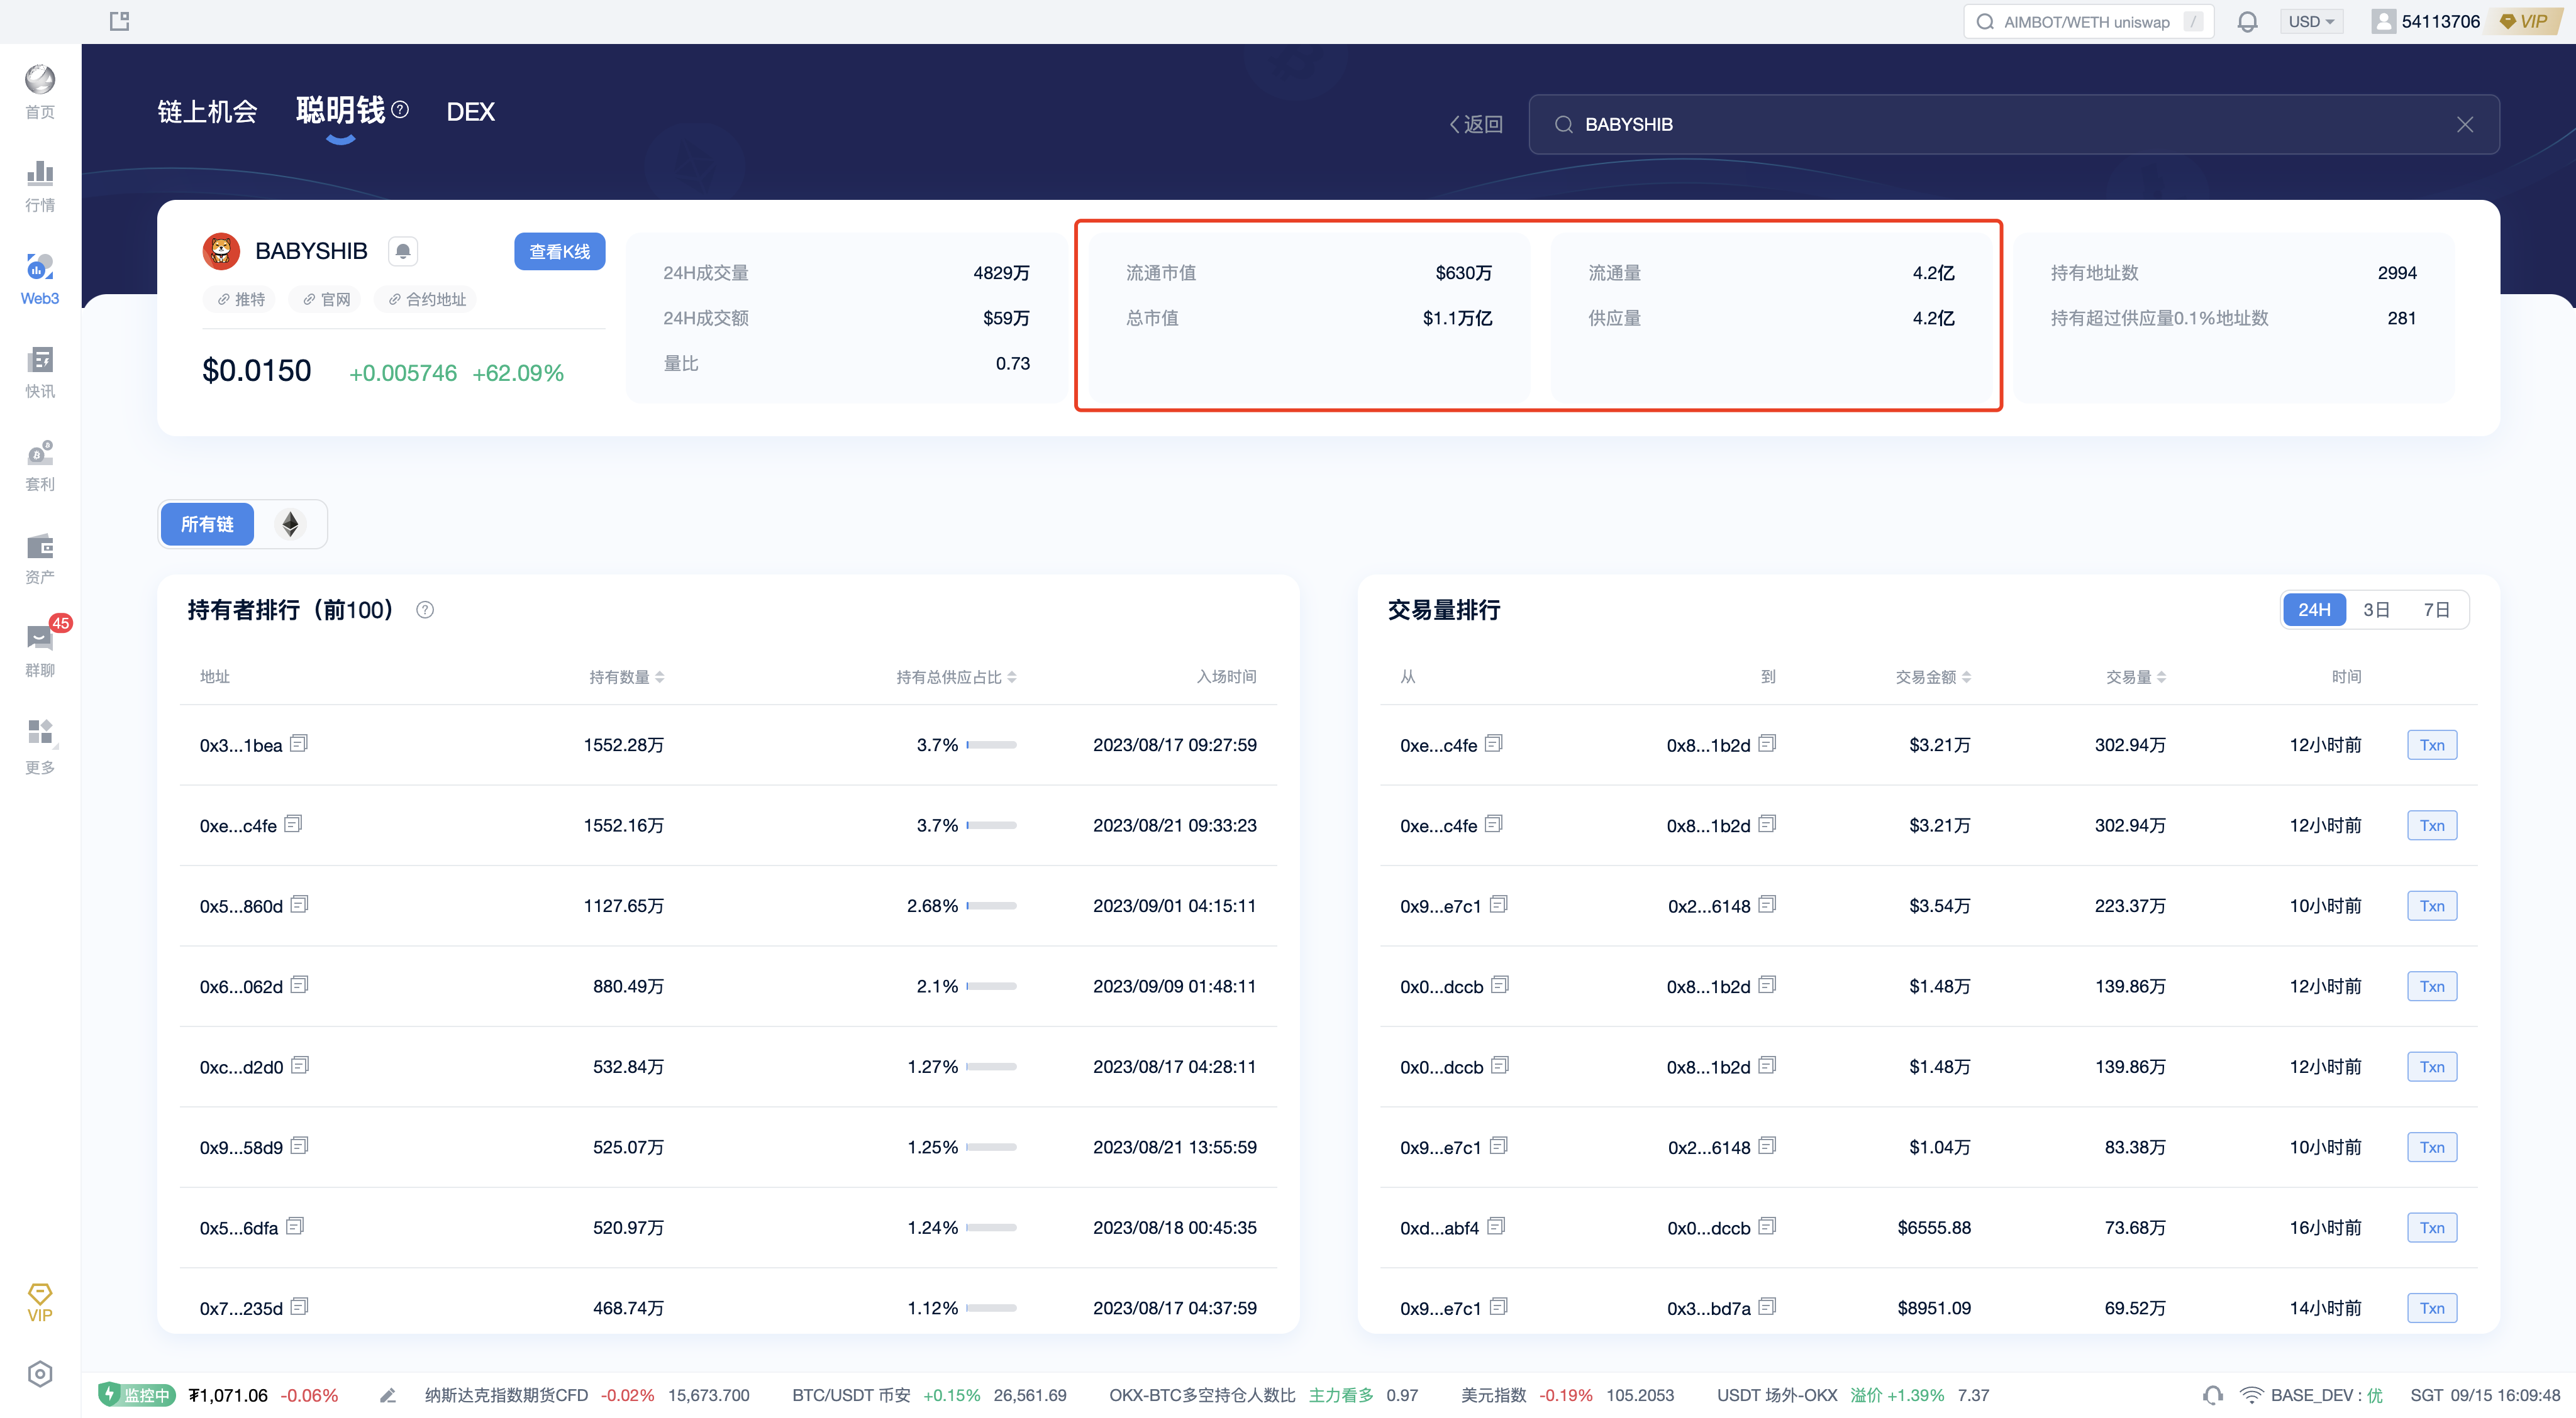
Task: Select the Web3 sidebar icon
Action: pos(40,279)
